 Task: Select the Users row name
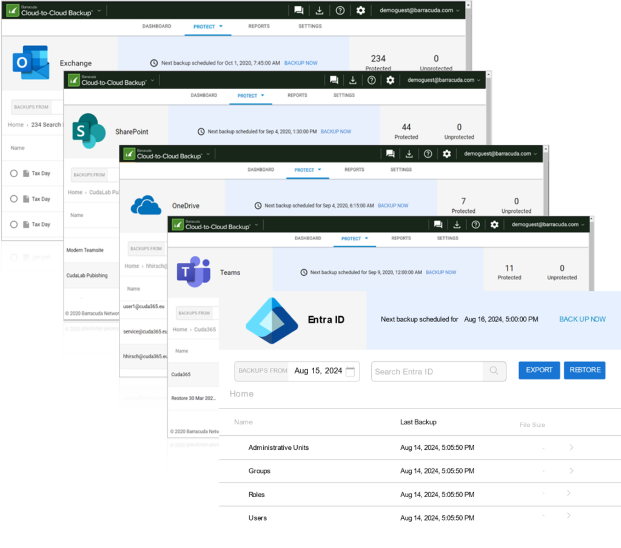257,518
